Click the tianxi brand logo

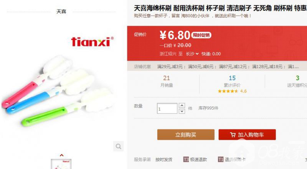(x=92, y=42)
